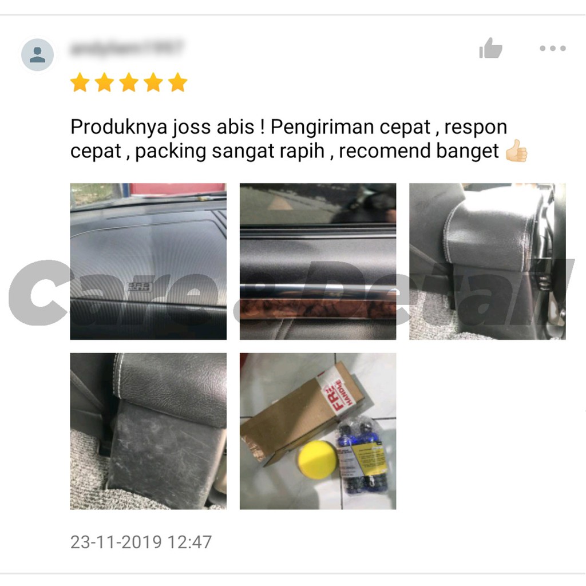Tap the review text 'Produknya joss abis'
This screenshot has height=586, width=586.
pyautogui.click(x=163, y=127)
